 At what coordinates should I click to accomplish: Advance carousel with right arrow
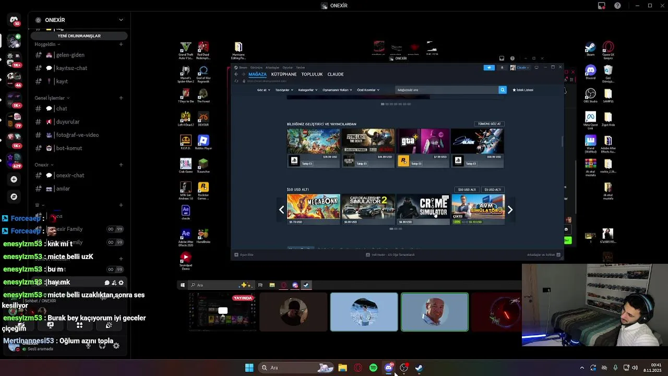point(510,210)
